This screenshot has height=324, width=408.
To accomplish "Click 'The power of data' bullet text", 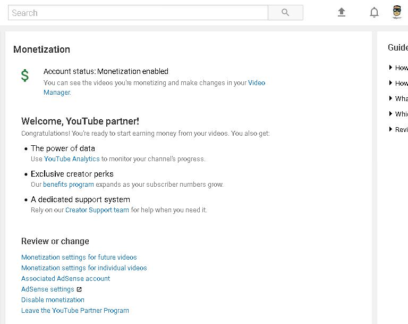I will pos(63,148).
